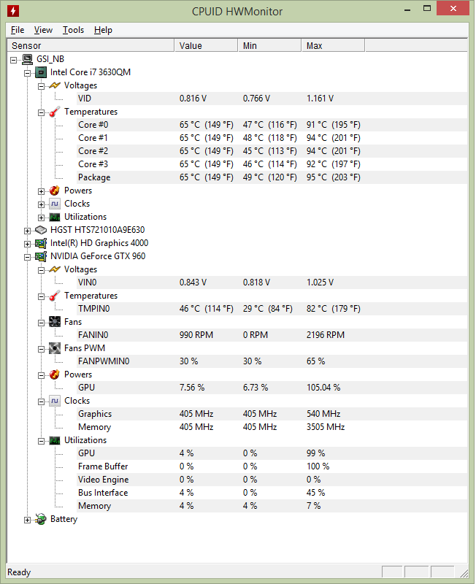476x584 pixels.
Task: Collapse the NVIDIA GeForce GTX 960 node
Action: click(x=27, y=257)
